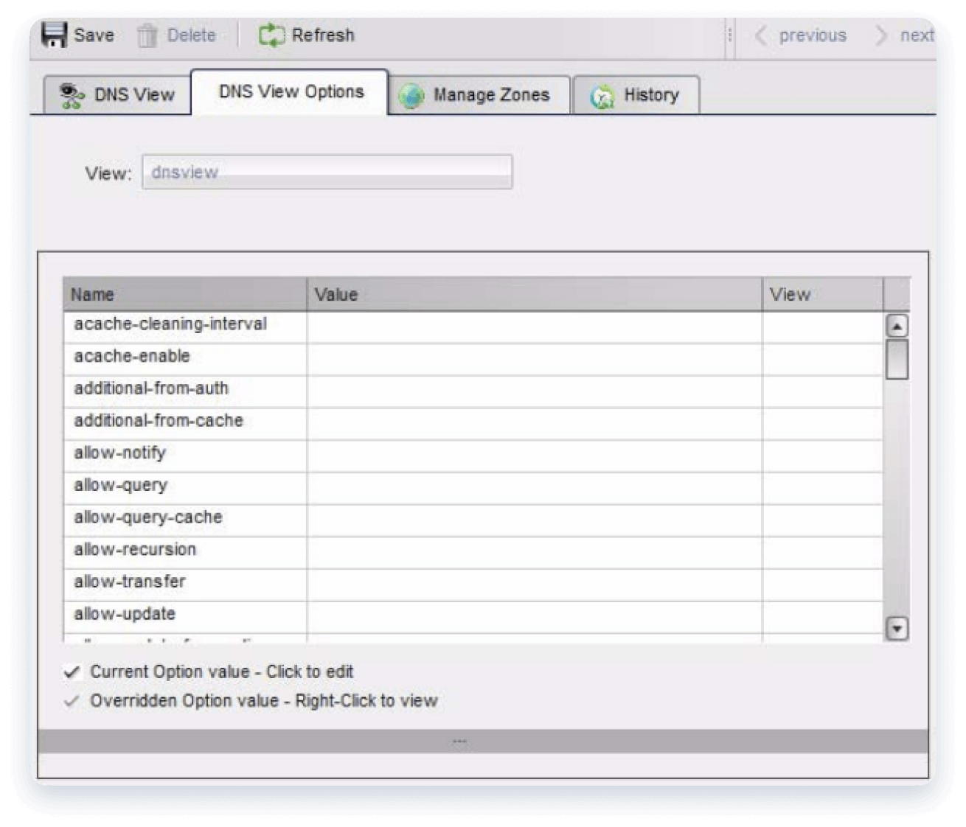
Task: Click the Manage Zones globe icon
Action: (411, 95)
